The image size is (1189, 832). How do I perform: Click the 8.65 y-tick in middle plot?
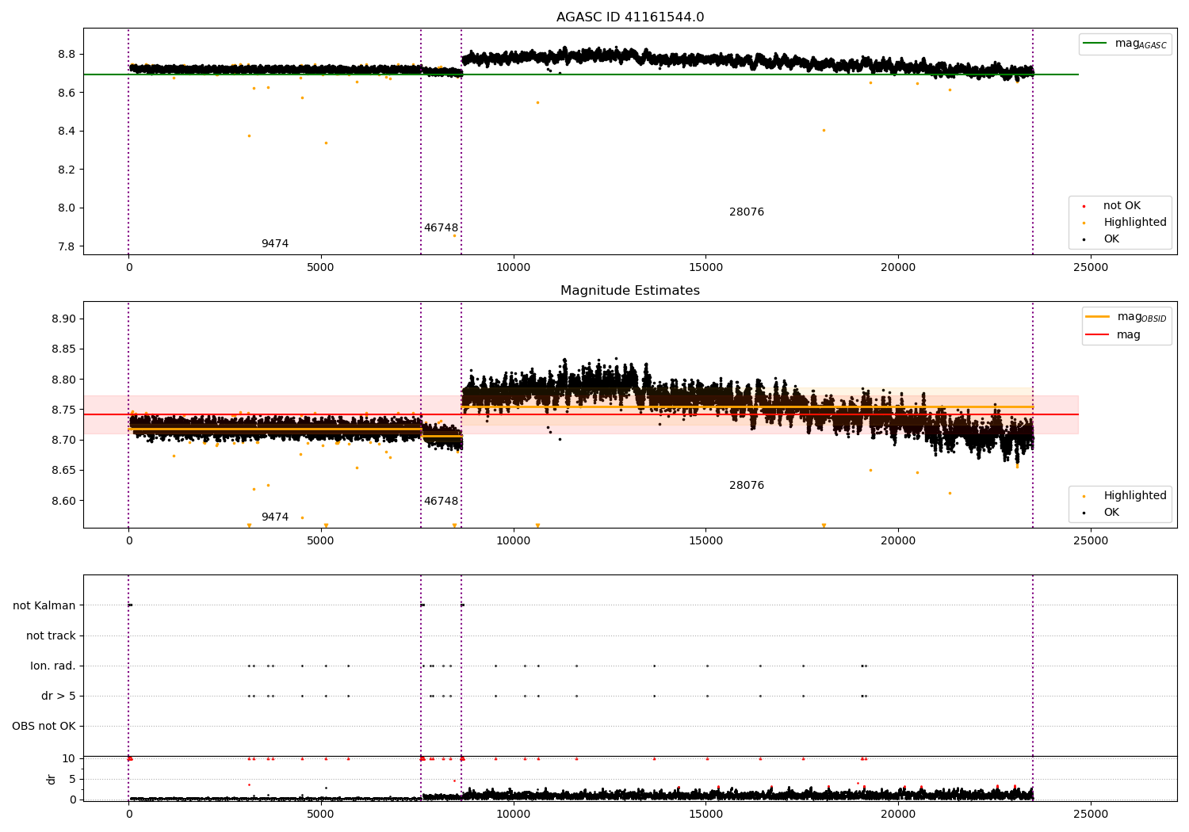click(63, 471)
